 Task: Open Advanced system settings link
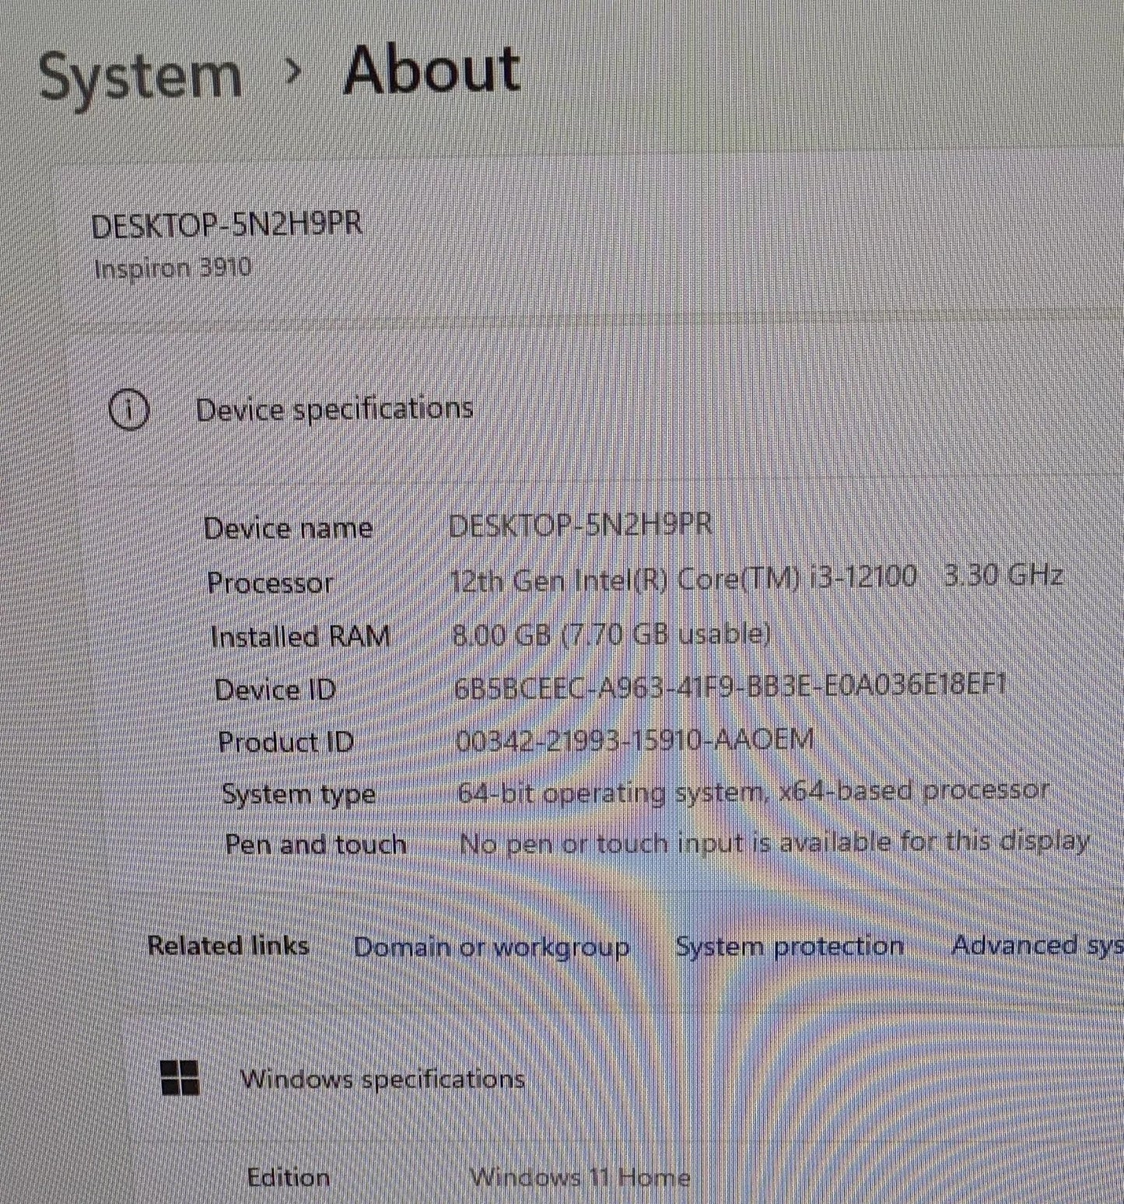(x=1037, y=945)
